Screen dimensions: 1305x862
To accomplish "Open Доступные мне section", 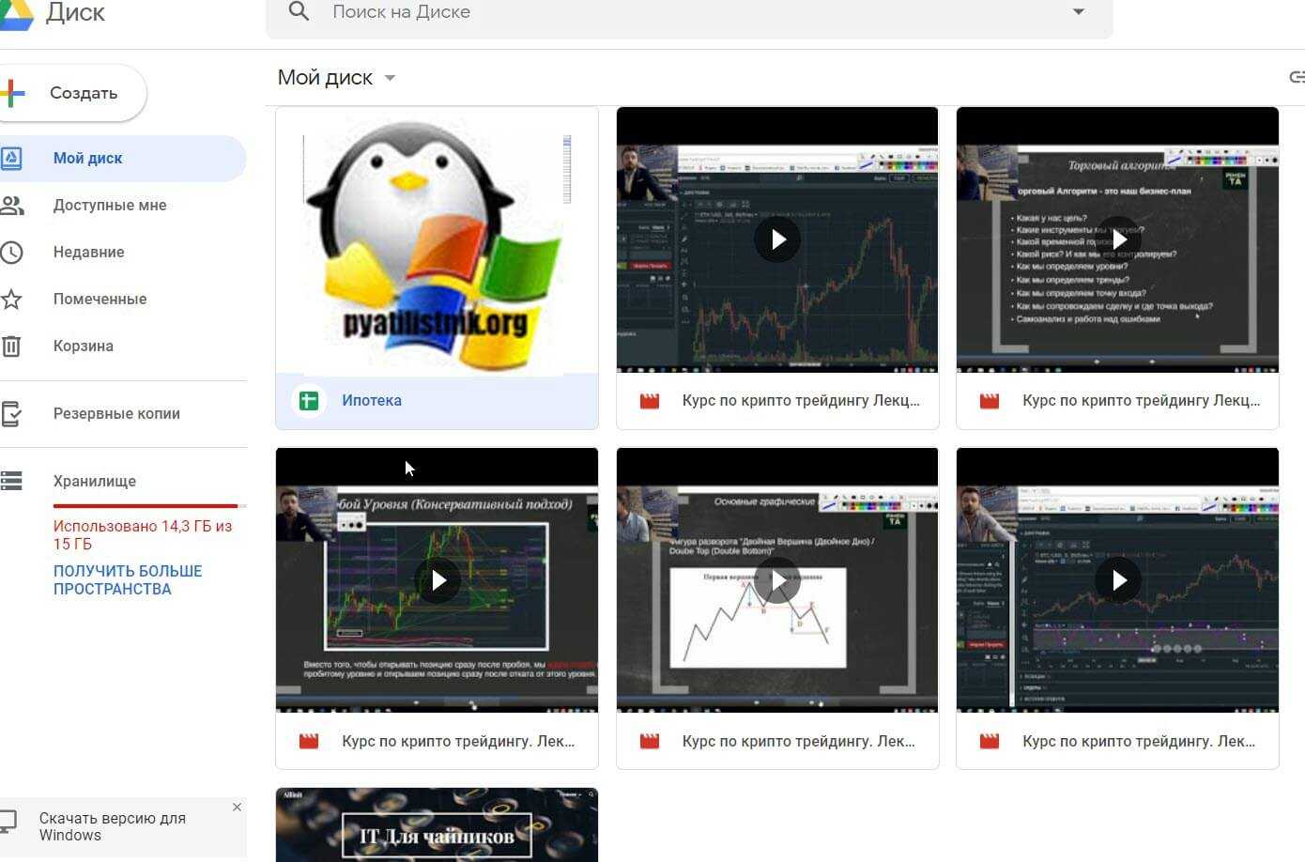I will pos(109,205).
